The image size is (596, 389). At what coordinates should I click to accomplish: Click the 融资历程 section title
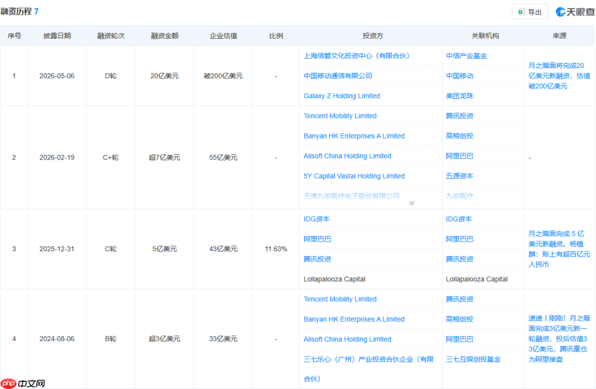click(16, 12)
